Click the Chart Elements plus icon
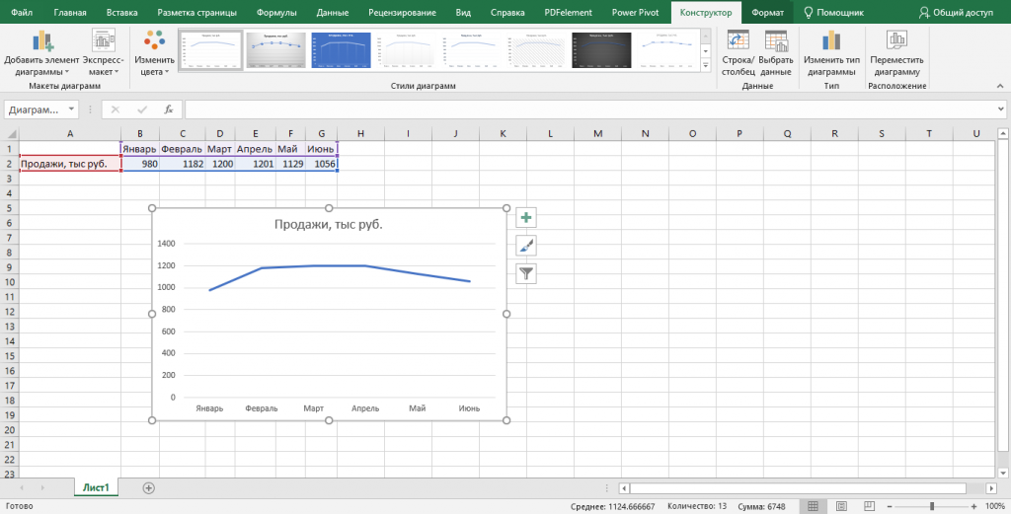The image size is (1011, 514). [x=526, y=218]
